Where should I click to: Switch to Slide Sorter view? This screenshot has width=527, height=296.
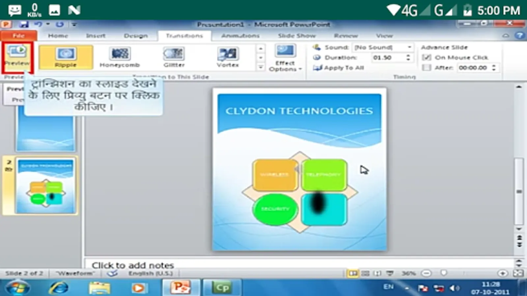click(365, 273)
